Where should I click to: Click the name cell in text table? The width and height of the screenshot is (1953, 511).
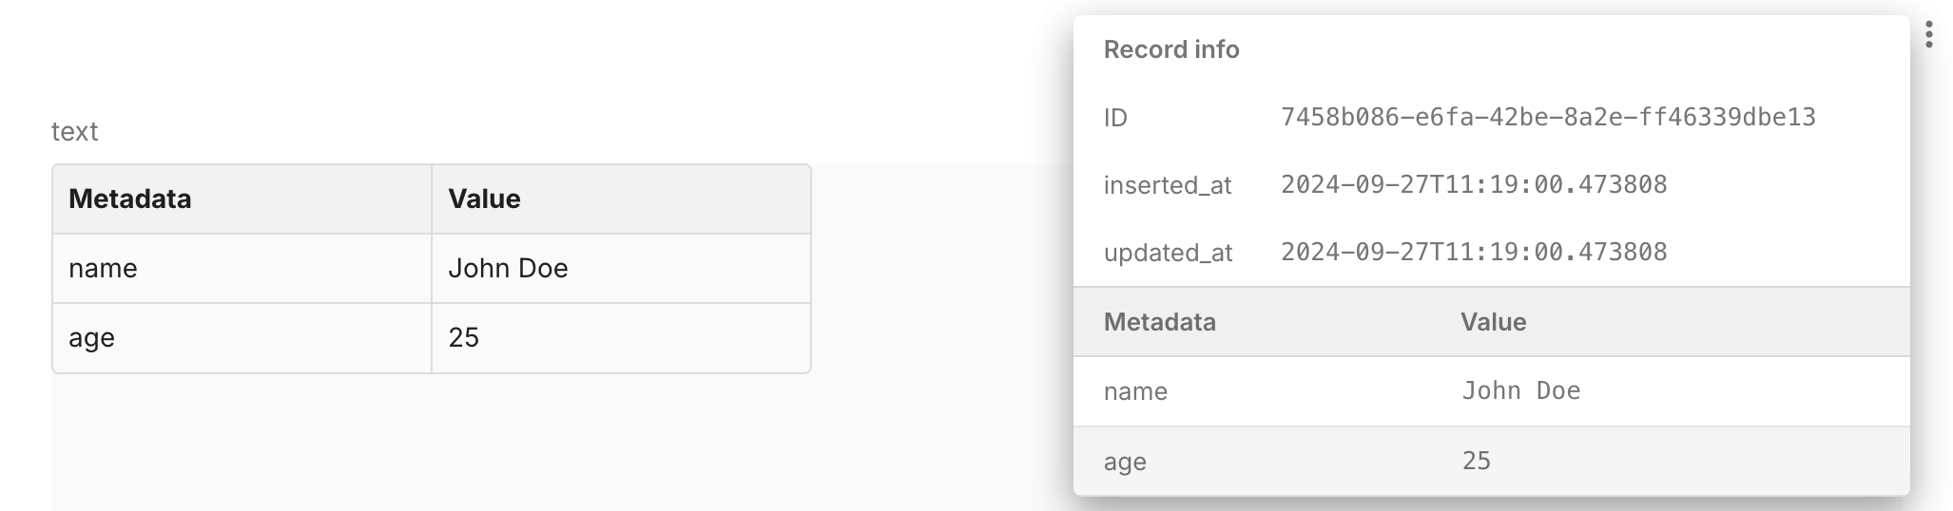point(242,269)
